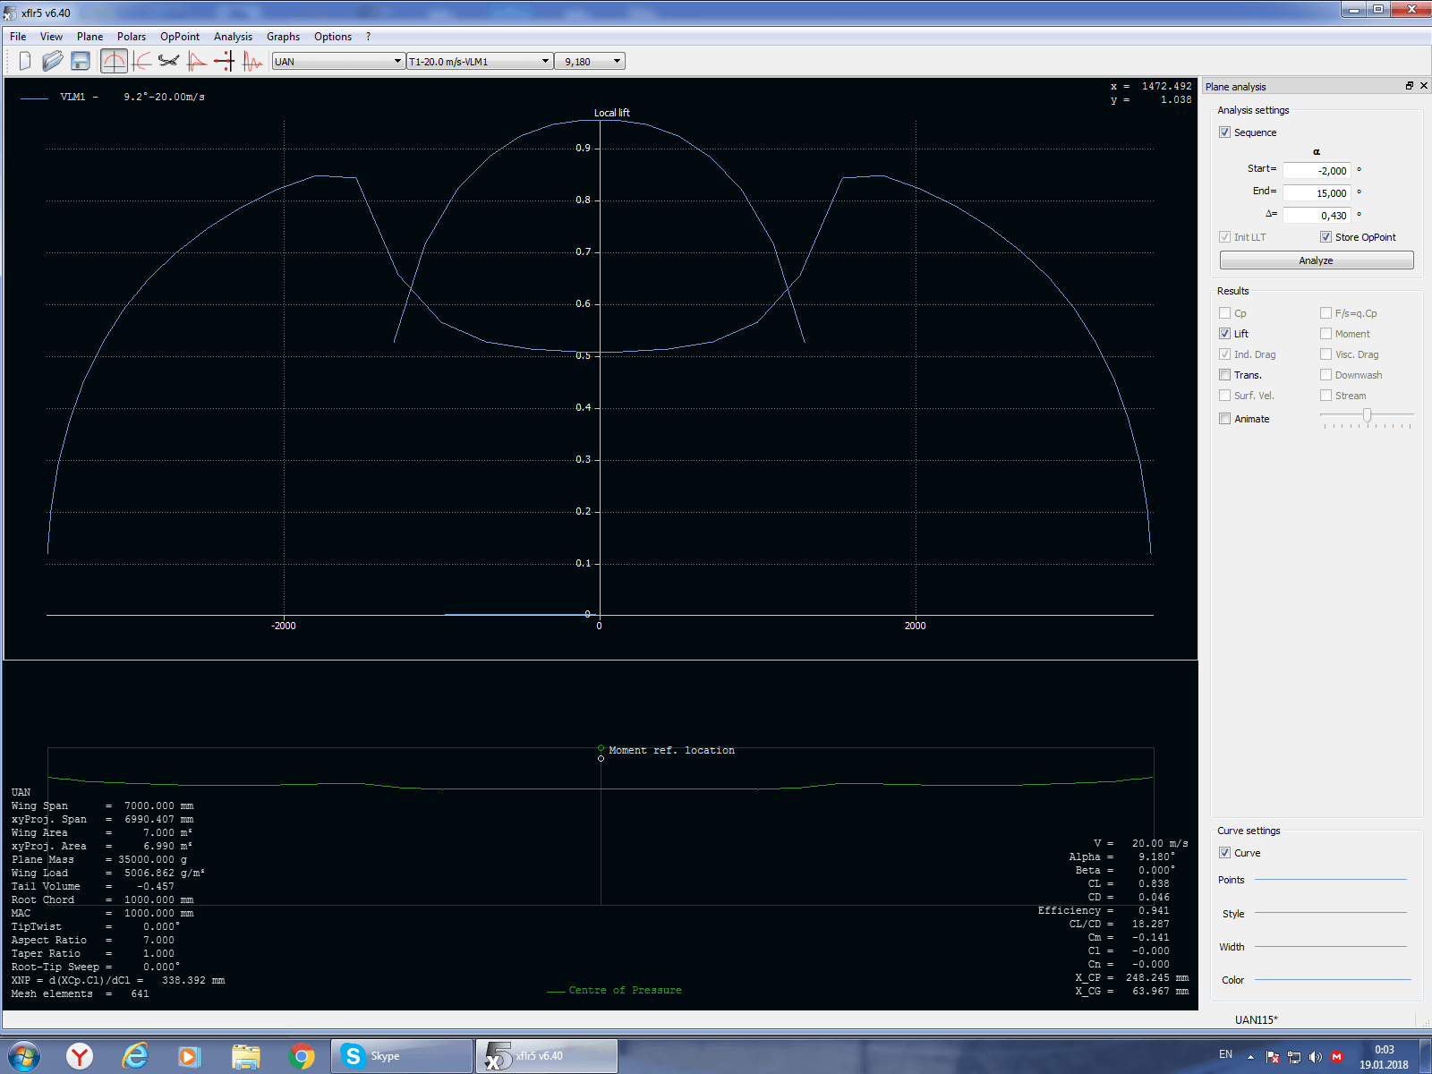Click the Analyze button

tap(1316, 260)
